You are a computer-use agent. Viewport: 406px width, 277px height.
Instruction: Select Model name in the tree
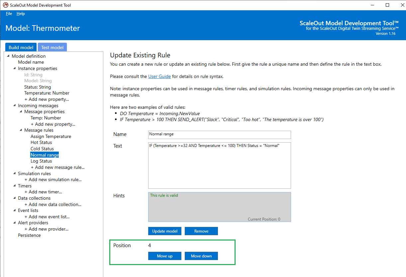31,62
